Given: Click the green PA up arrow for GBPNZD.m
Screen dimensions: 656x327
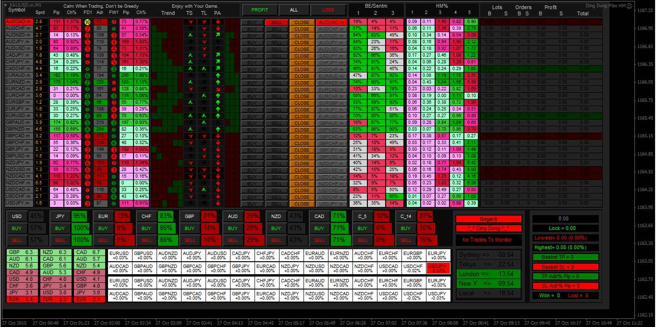Looking at the screenshot, I should 218,129.
